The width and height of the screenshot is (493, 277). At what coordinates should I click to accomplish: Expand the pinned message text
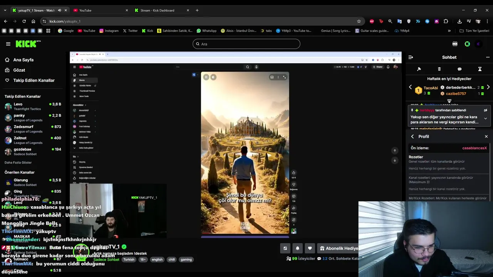click(485, 118)
